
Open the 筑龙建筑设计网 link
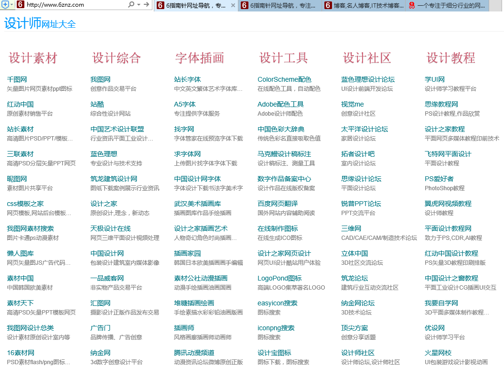point(114,179)
